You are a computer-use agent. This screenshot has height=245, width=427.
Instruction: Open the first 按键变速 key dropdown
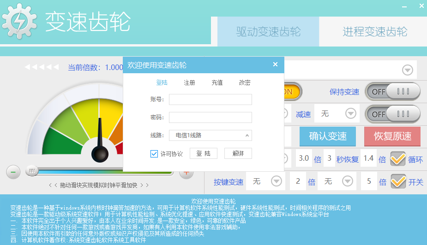pyautogui.click(x=277, y=181)
